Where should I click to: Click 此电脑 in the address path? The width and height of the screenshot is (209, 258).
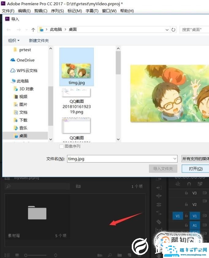click(x=56, y=29)
